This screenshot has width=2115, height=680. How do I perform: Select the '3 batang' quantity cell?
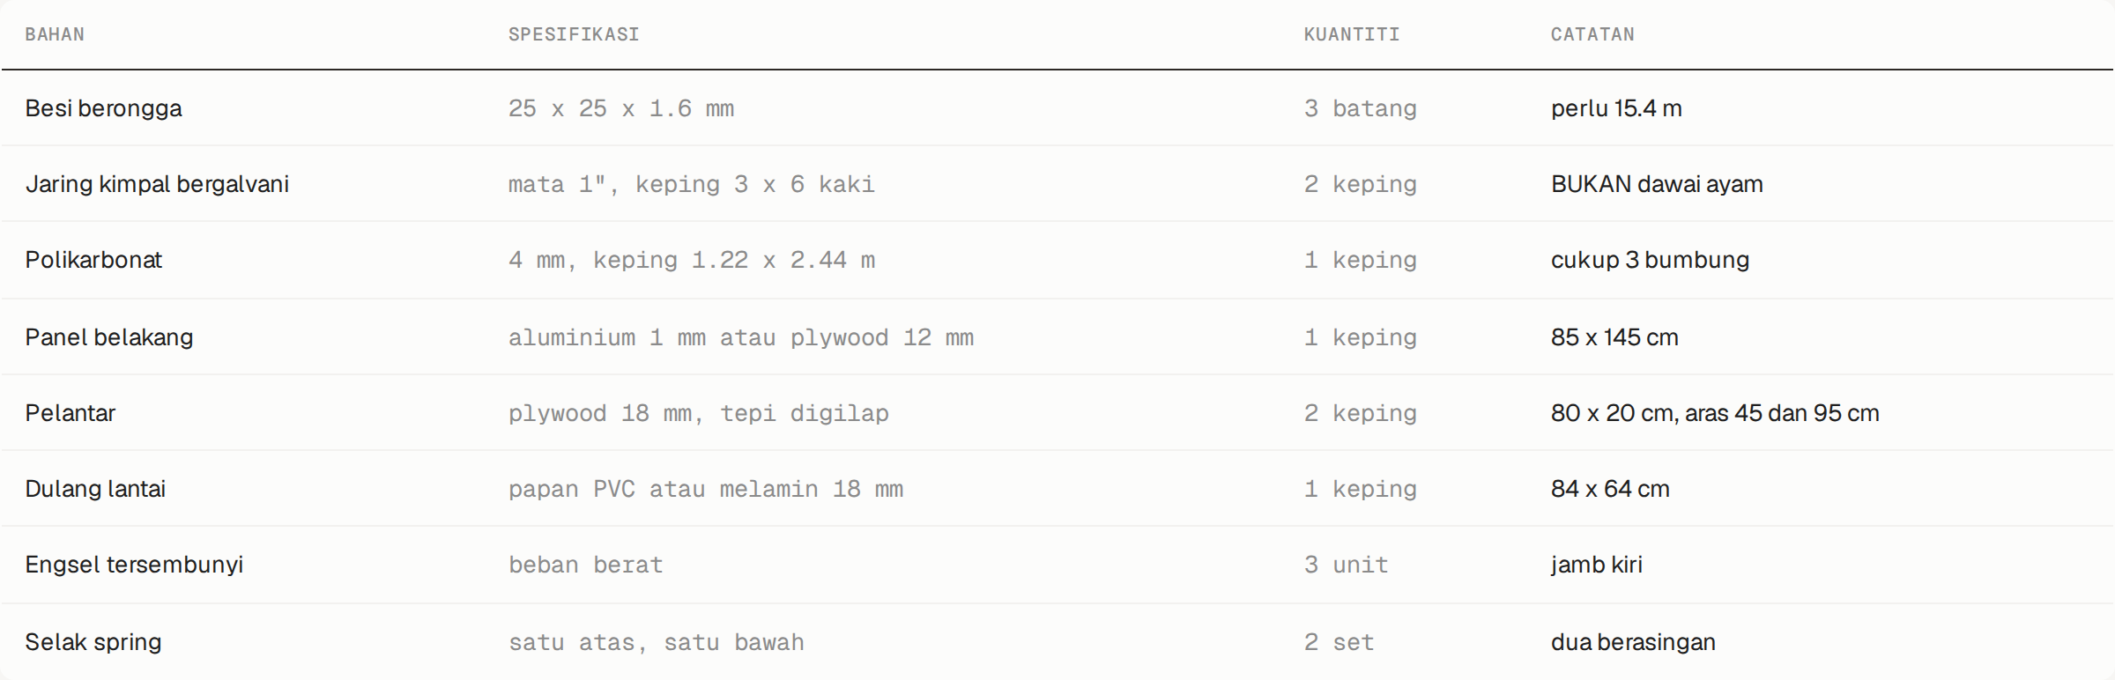point(1361,108)
